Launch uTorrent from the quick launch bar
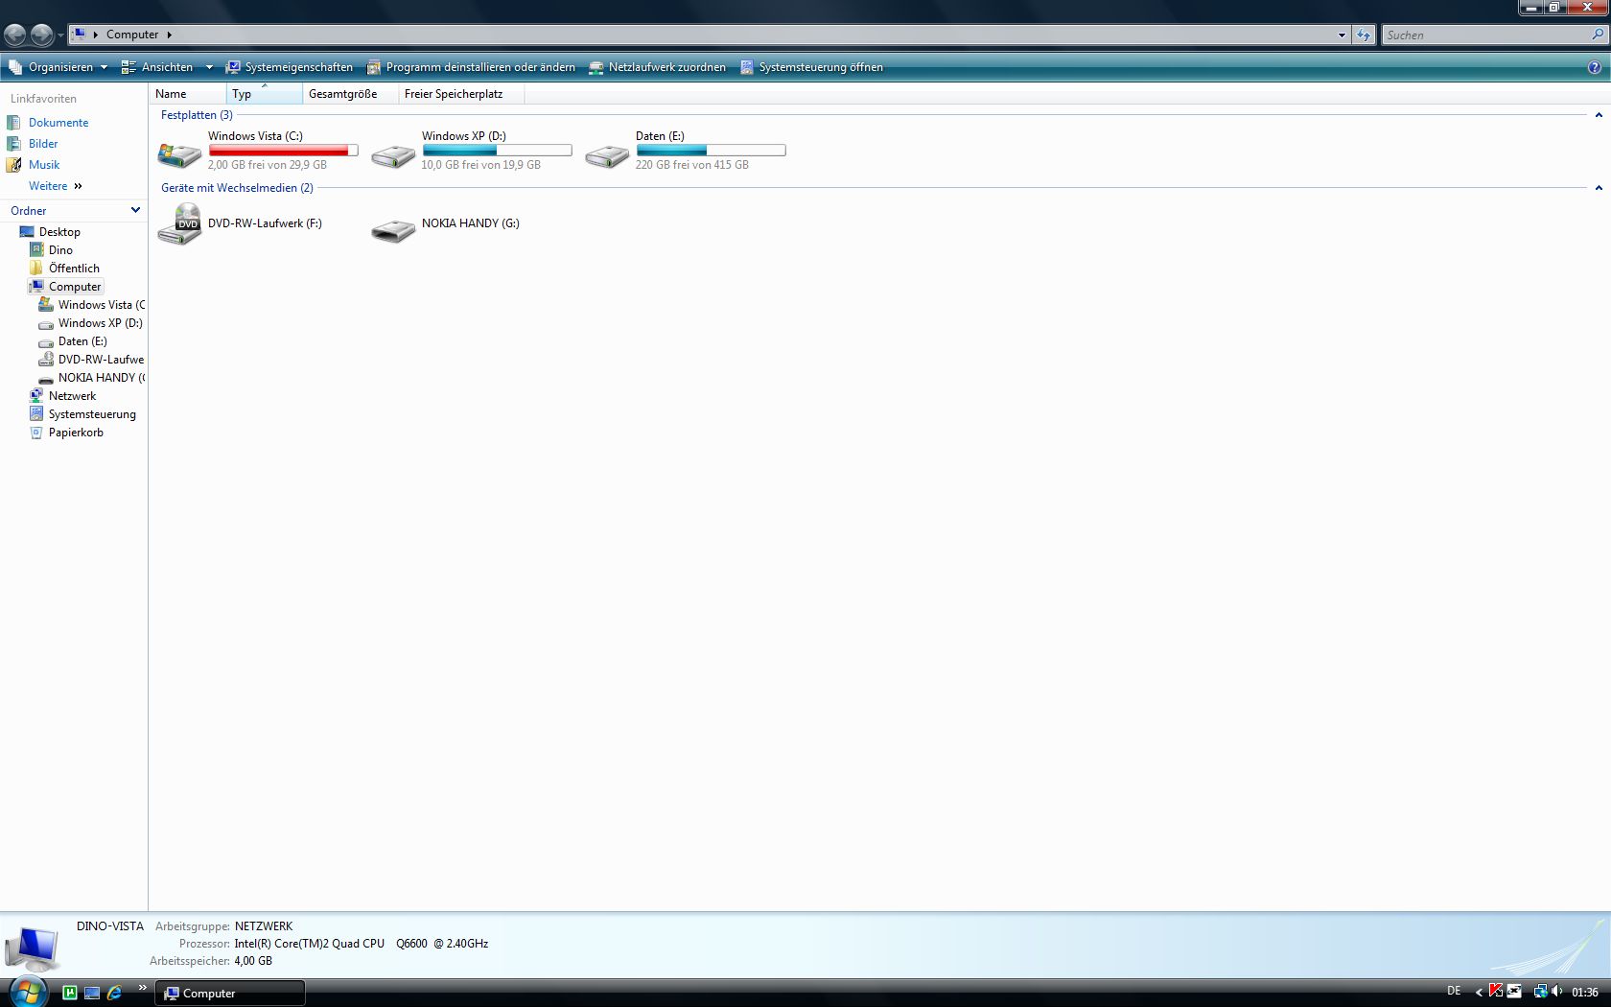 (70, 993)
